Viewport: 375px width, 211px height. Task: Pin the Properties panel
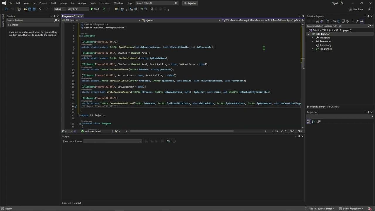[368, 112]
